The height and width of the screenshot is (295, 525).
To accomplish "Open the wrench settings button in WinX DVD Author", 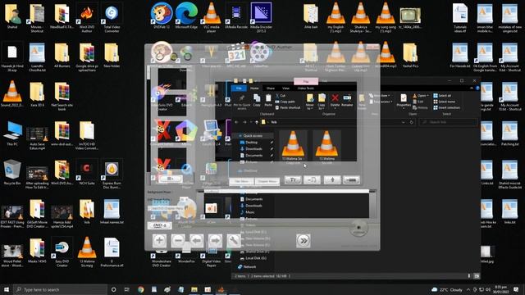I will (x=234, y=240).
